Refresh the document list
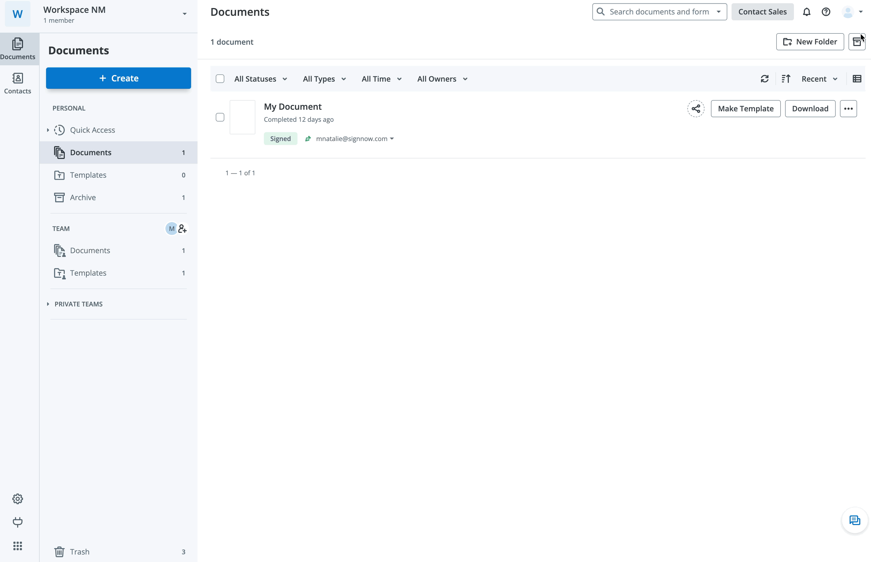 (x=764, y=79)
